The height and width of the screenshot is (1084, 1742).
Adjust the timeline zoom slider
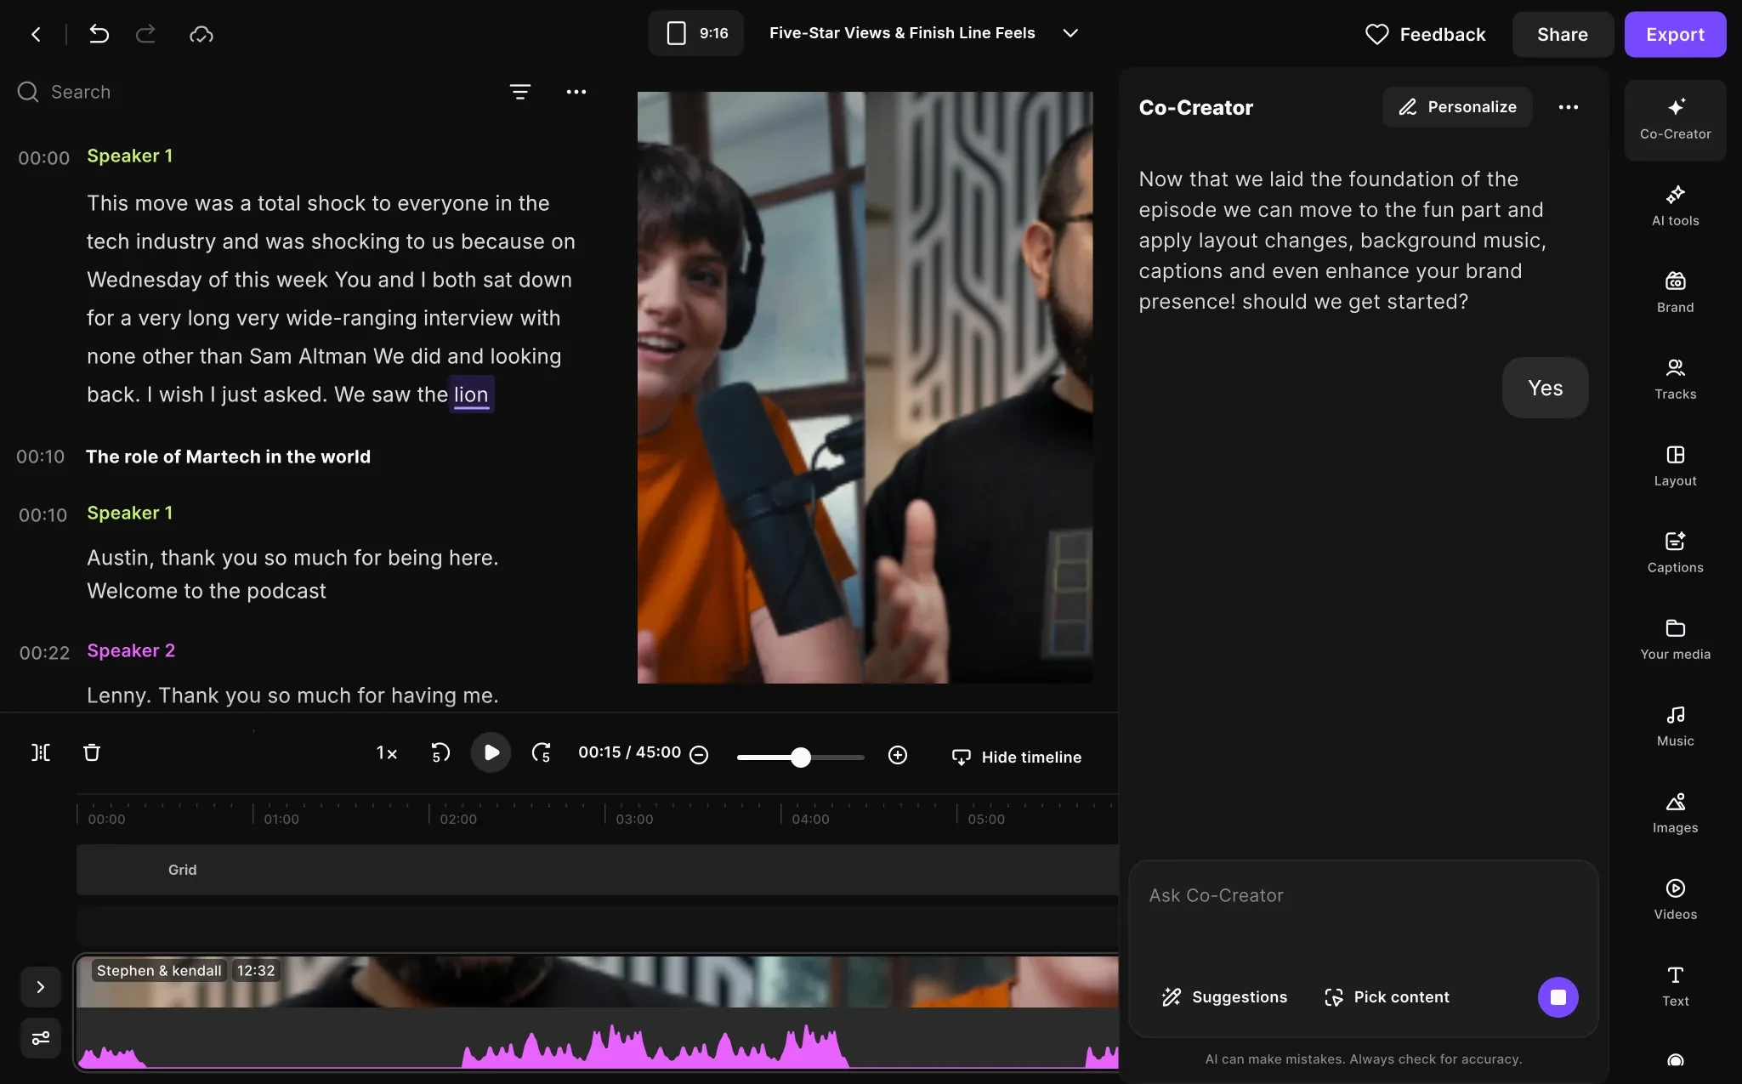pyautogui.click(x=800, y=757)
